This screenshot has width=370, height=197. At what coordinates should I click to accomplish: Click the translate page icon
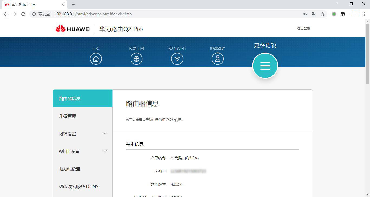pos(314,14)
